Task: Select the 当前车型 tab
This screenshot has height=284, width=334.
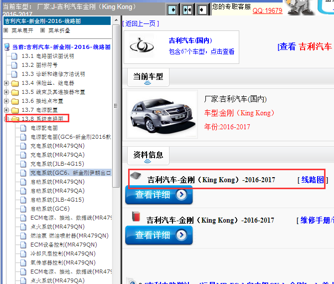Action: (148, 77)
